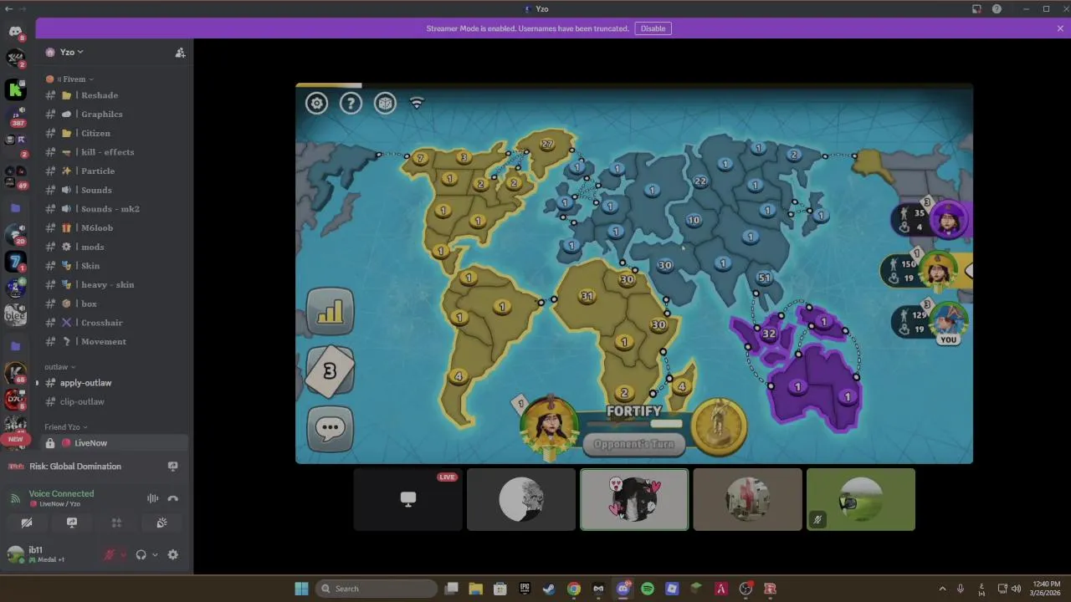
Task: Collapse the outlaw channel category
Action: tap(59, 367)
